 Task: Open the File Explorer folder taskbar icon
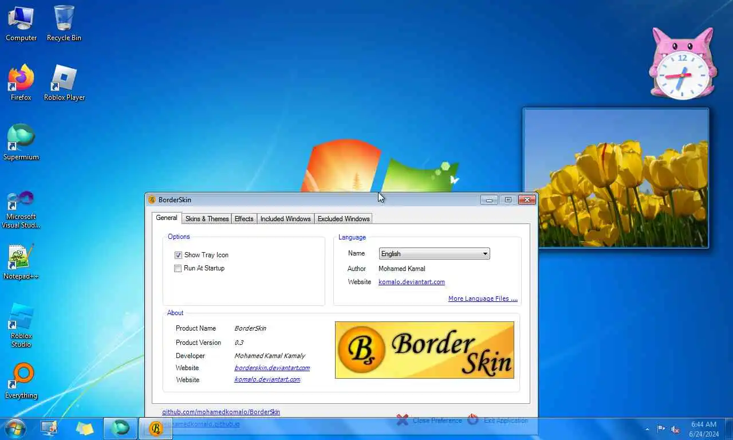85,429
